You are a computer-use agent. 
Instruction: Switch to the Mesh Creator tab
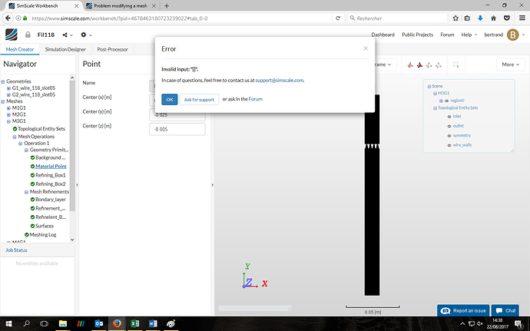tap(20, 49)
